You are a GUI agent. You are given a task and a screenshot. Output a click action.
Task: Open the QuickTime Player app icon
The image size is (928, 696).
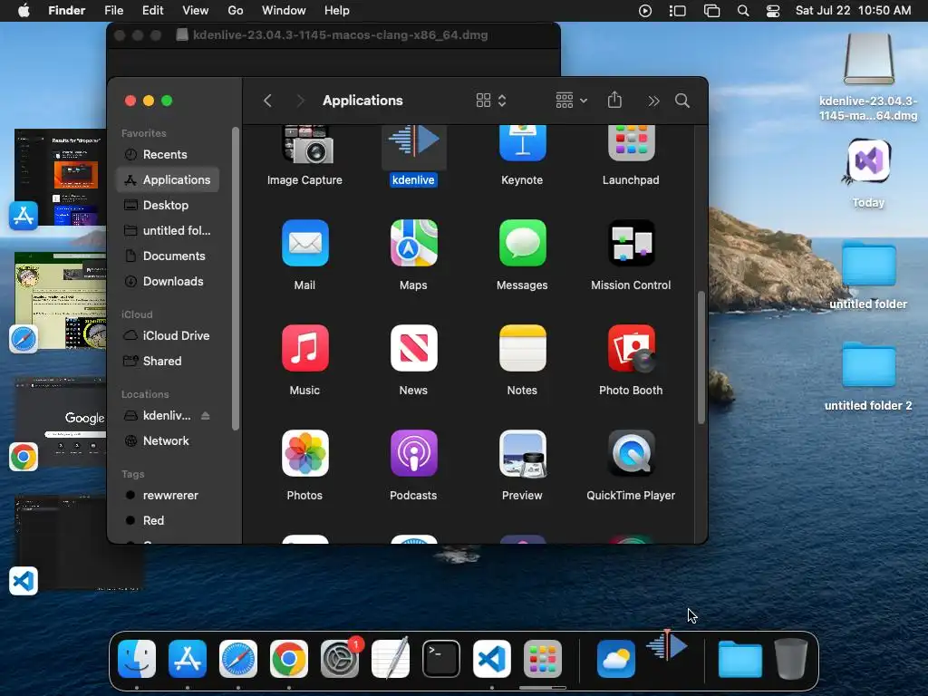coord(631,453)
